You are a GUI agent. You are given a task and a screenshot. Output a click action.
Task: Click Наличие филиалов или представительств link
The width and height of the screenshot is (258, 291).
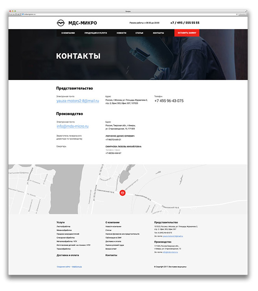click(x=122, y=234)
